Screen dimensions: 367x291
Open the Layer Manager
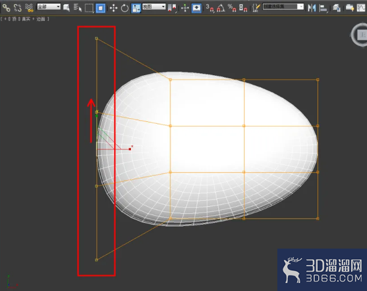[337, 8]
